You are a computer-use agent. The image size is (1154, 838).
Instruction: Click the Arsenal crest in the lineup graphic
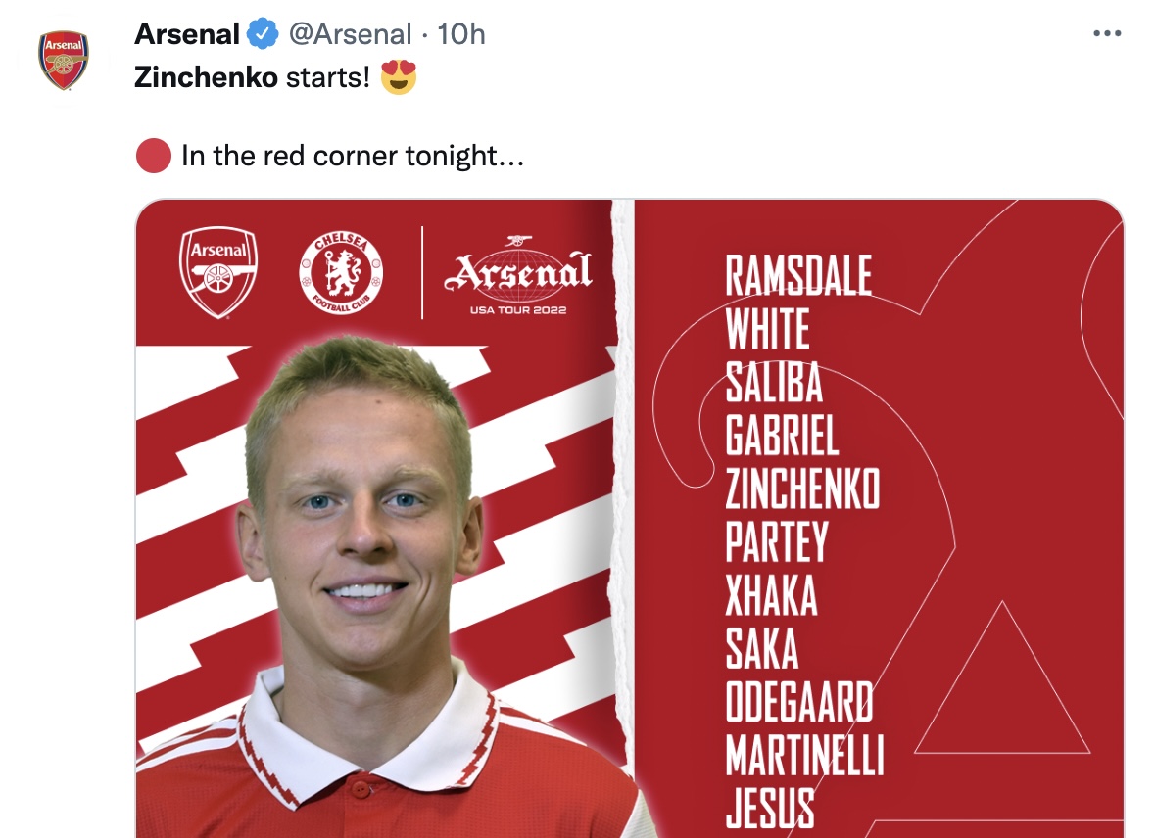218,272
